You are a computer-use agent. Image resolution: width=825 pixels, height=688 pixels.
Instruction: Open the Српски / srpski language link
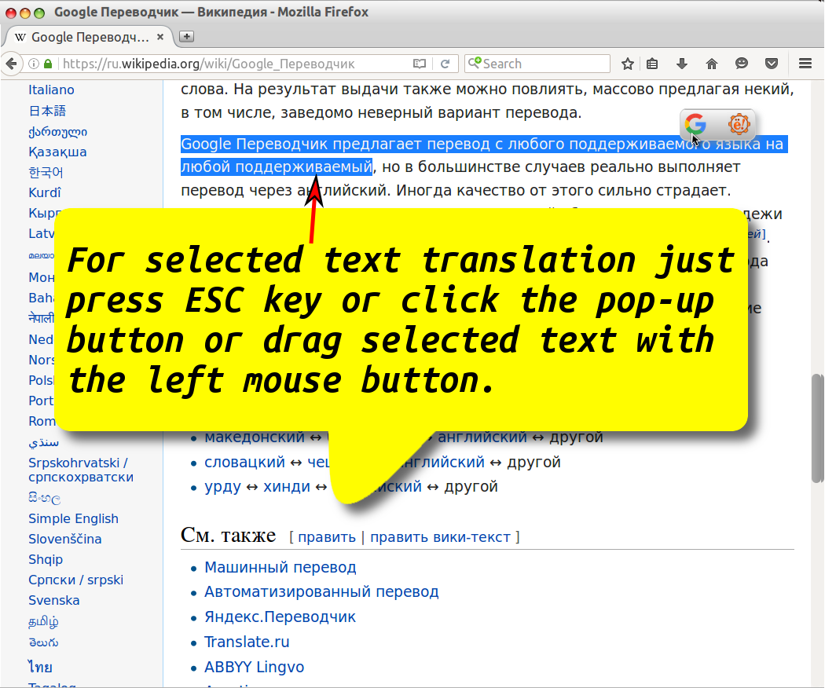[x=75, y=580]
